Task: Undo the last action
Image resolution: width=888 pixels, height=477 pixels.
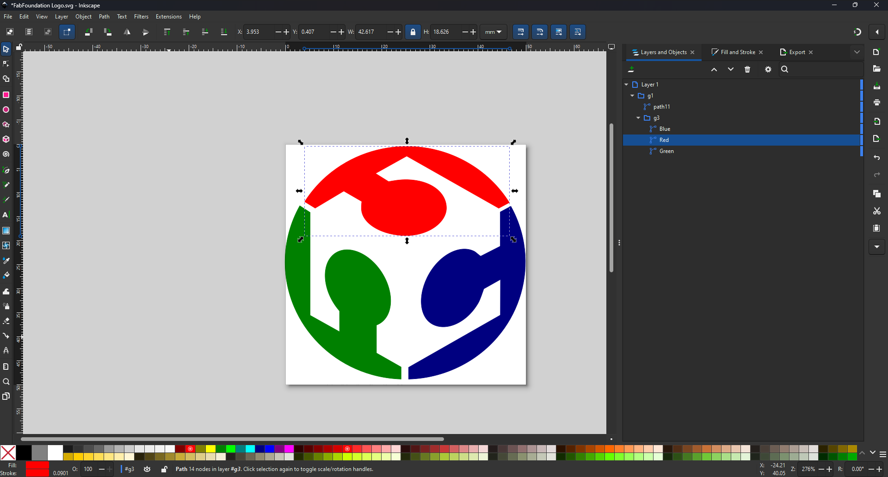Action: (x=877, y=158)
